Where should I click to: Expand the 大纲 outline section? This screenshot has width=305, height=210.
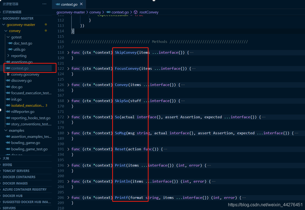6,158
